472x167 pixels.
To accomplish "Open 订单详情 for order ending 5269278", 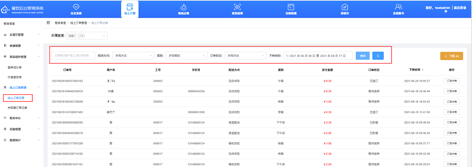I will tap(451, 133).
